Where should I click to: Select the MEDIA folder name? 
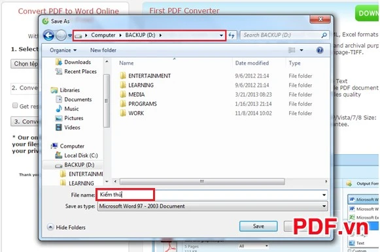click(137, 95)
